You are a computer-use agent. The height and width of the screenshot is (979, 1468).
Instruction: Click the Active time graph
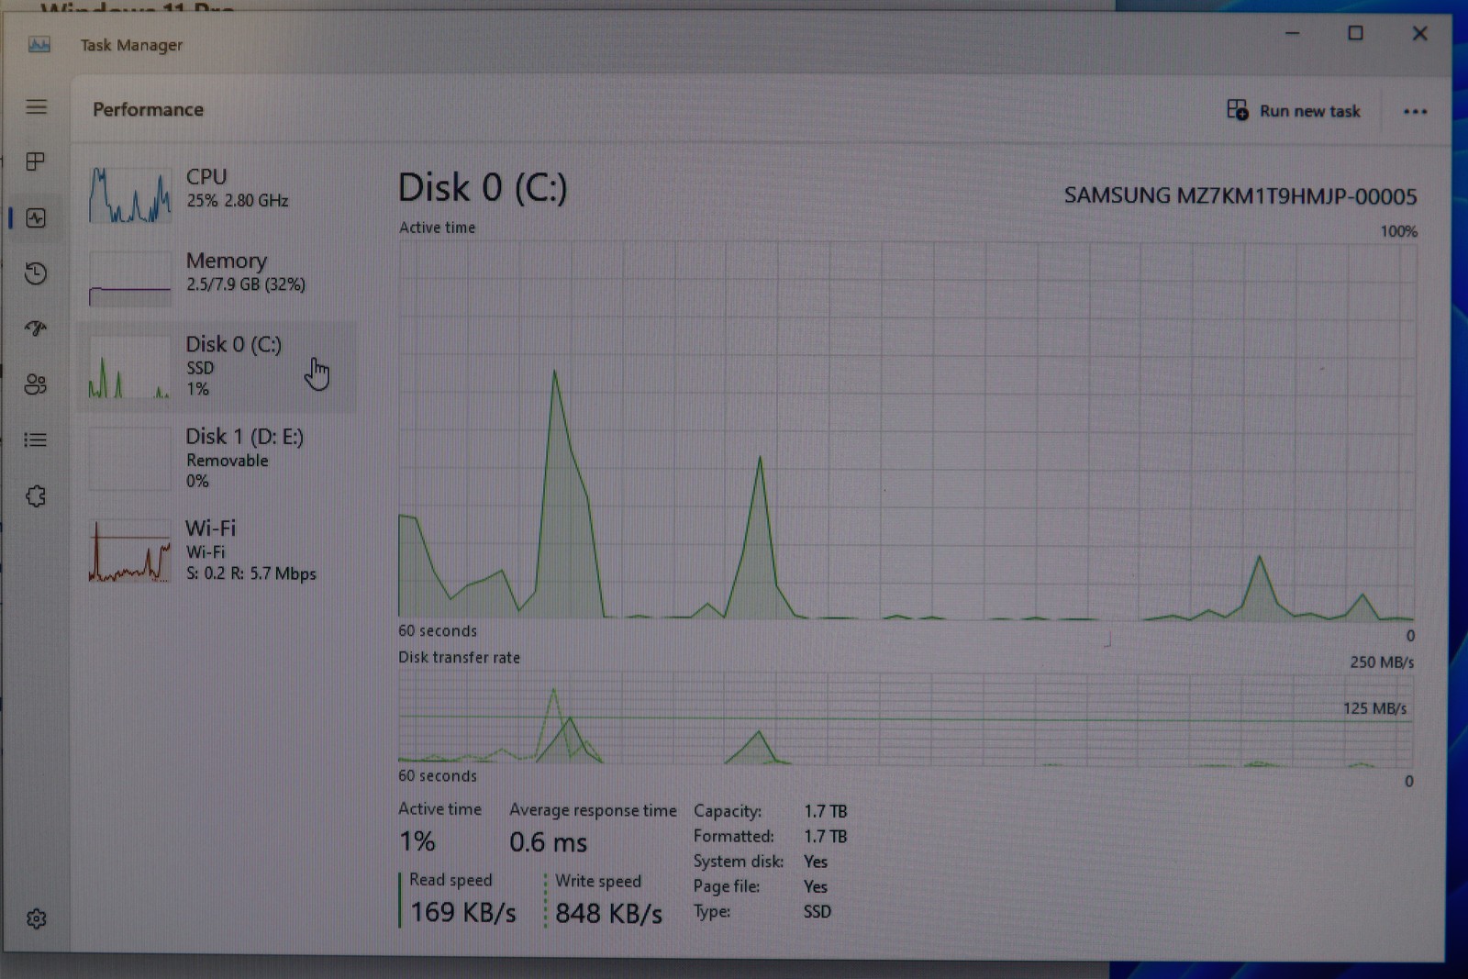coord(906,430)
